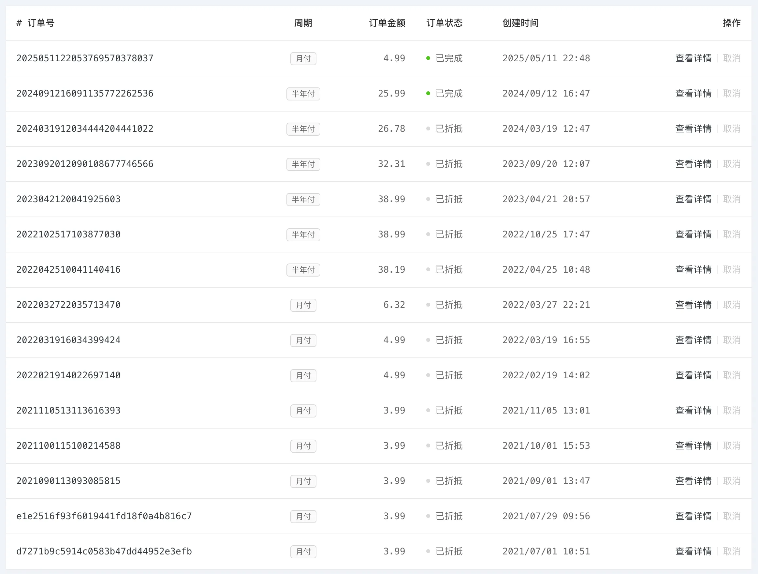Click order number e1e2516f93f6019441fd18f0a4b816c7

tap(104, 516)
